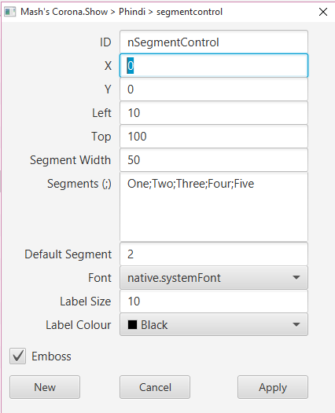Expand the Label Colour dropdown arrow
335x413 pixels.
[x=296, y=325]
